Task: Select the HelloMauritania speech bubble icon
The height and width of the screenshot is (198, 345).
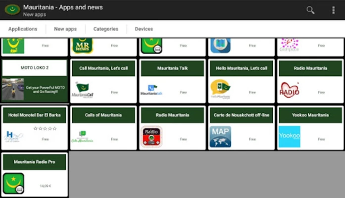Action: [220, 89]
